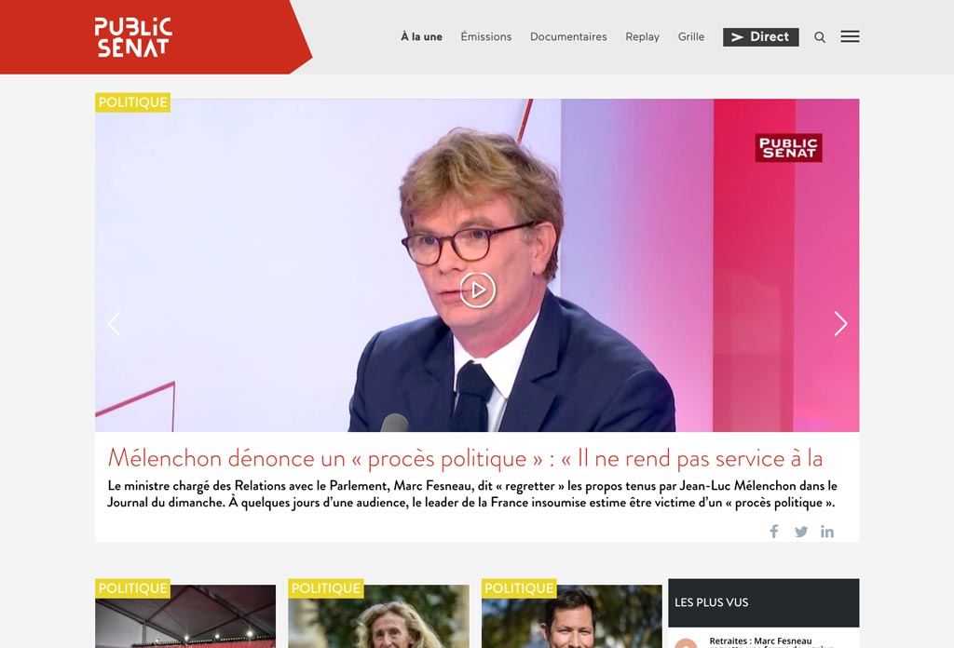Go to next carousel slide arrow
Screen dimensions: 954x648
tap(840, 323)
